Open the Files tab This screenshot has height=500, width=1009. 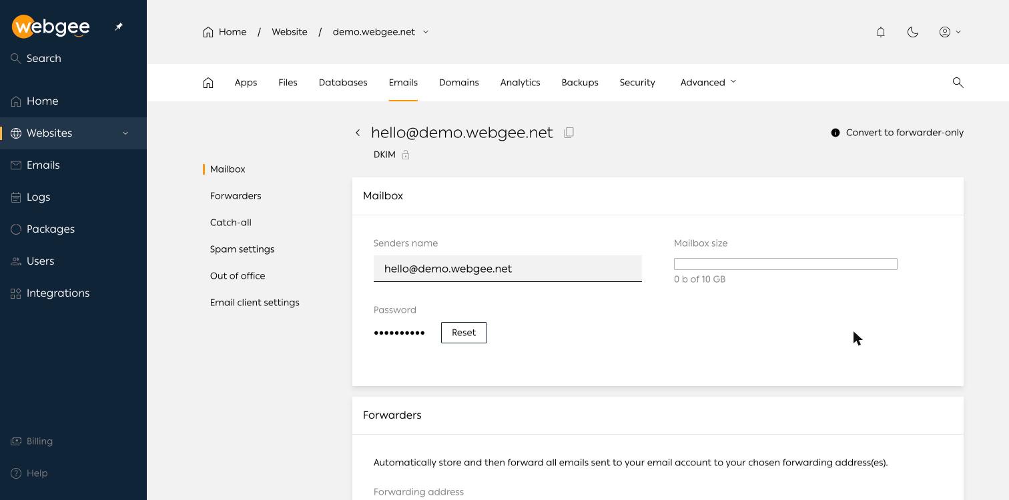click(x=288, y=83)
